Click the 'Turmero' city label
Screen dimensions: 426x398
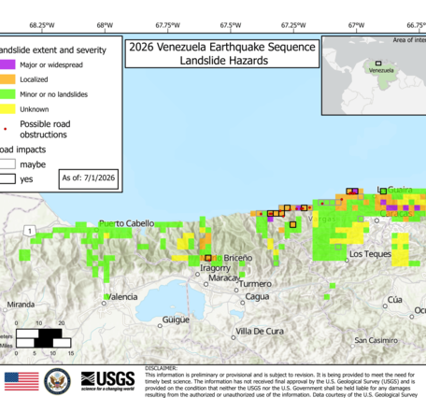tap(255, 284)
